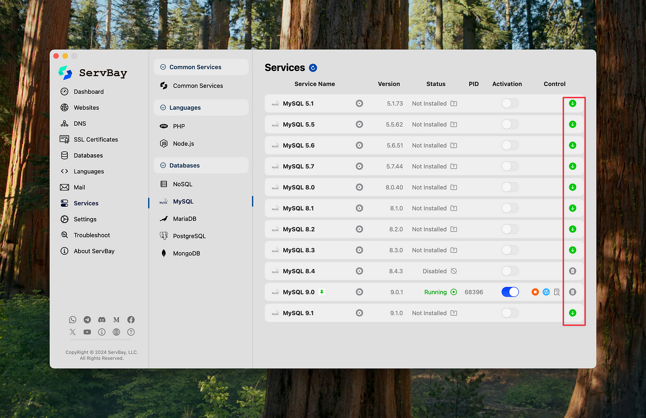The image size is (646, 418).
Task: Turn on the MySQL 5.7 activation switch
Action: [510, 166]
